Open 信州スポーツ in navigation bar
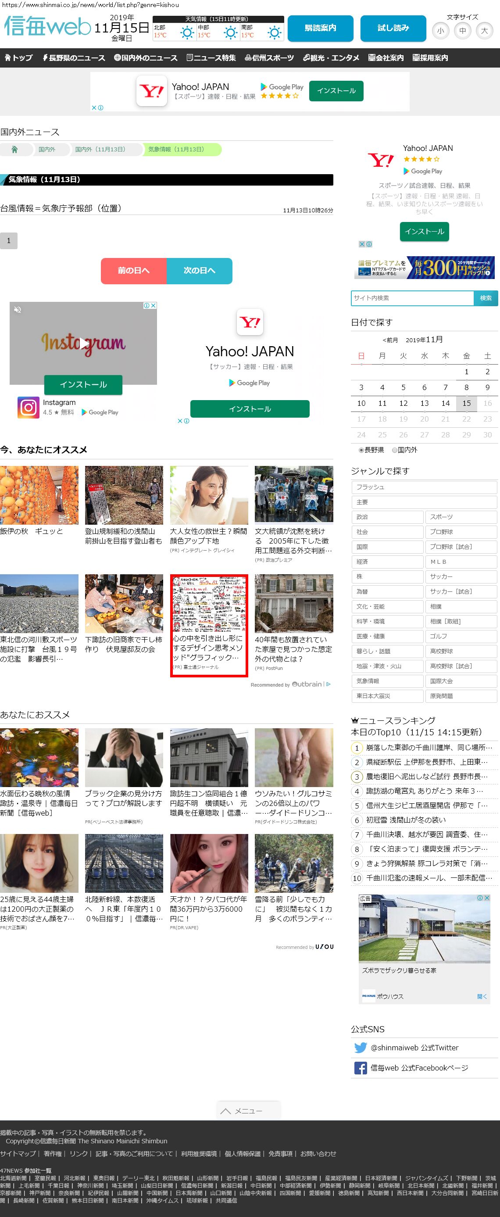The image size is (500, 1217). (269, 57)
